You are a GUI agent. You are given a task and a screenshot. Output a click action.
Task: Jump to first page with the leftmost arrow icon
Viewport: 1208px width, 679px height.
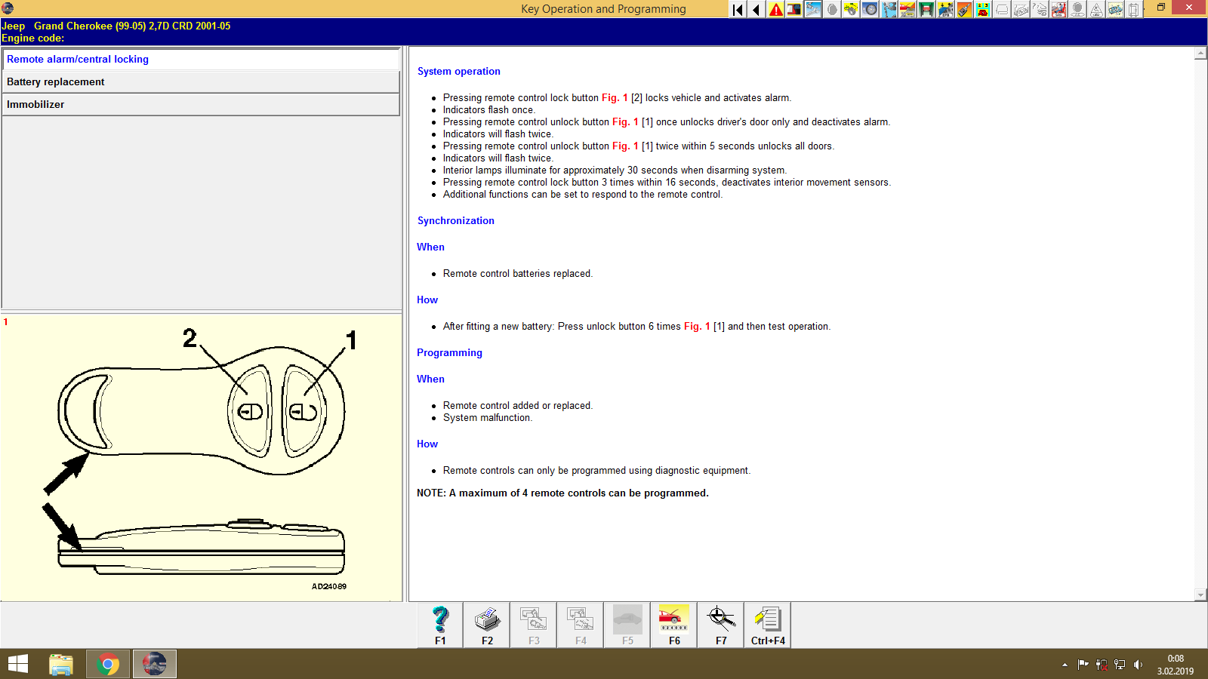pos(737,10)
